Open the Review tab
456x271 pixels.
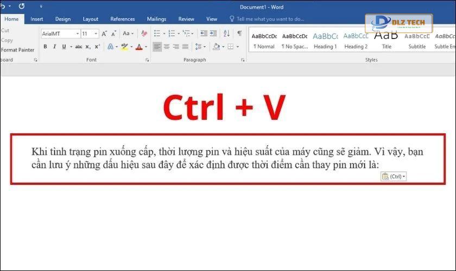(186, 19)
